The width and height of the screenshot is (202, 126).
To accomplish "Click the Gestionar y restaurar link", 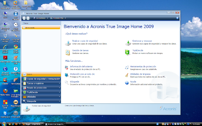I will [142, 41].
